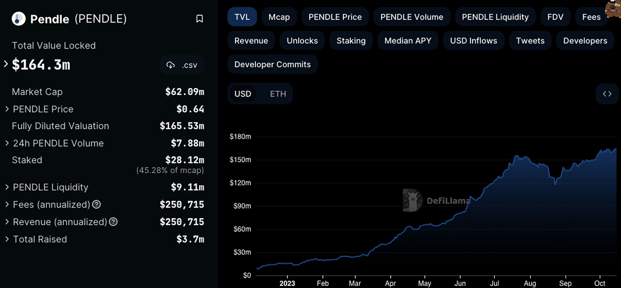621x288 pixels.
Task: Toggle Revenue chart metric
Action: click(x=251, y=41)
